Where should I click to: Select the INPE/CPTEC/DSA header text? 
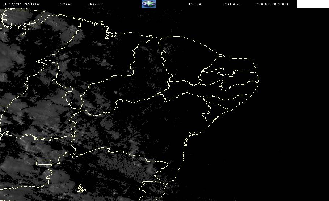[21, 4]
